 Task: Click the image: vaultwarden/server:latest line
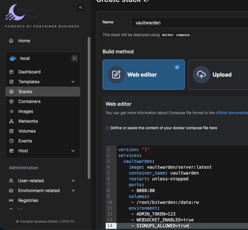click(170, 167)
